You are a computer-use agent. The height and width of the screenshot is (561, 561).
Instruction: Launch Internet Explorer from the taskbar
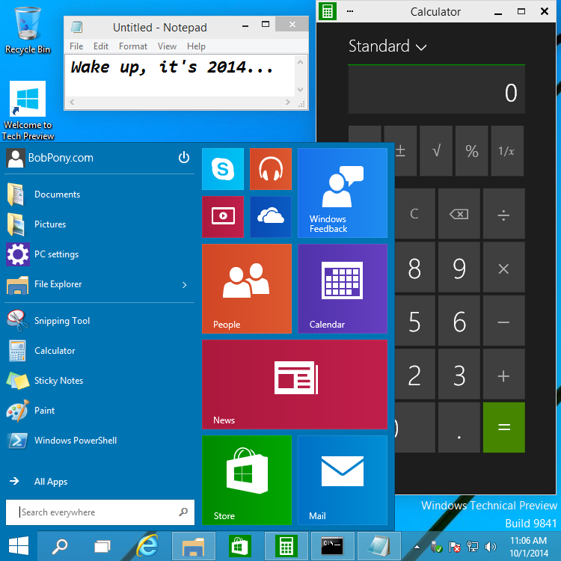click(x=147, y=545)
